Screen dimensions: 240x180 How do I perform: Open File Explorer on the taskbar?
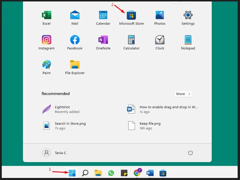click(x=98, y=173)
